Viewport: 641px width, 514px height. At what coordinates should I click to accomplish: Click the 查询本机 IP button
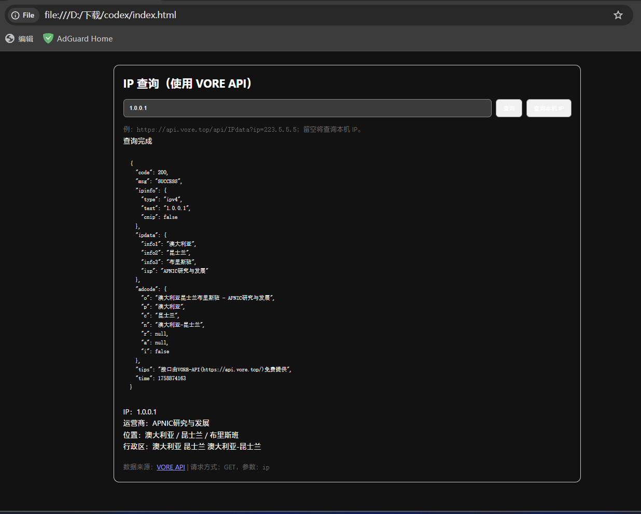coord(549,108)
